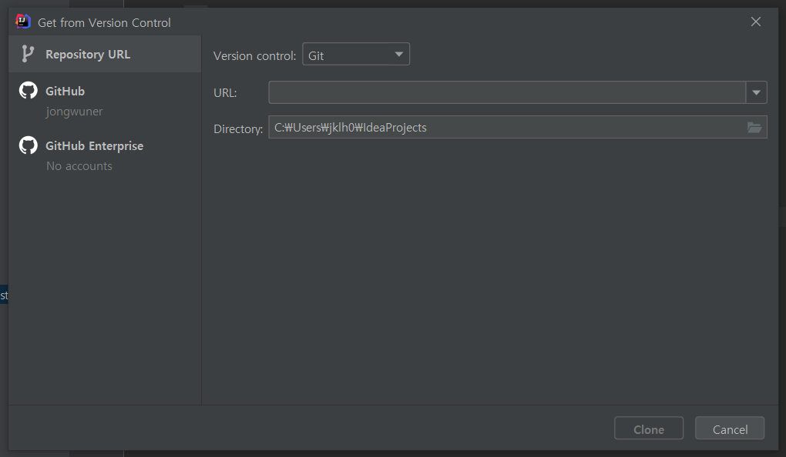Click the Directory label
Screen dimensions: 786x457
point(238,128)
